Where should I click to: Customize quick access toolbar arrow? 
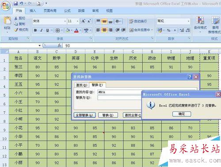[x=46, y=4]
